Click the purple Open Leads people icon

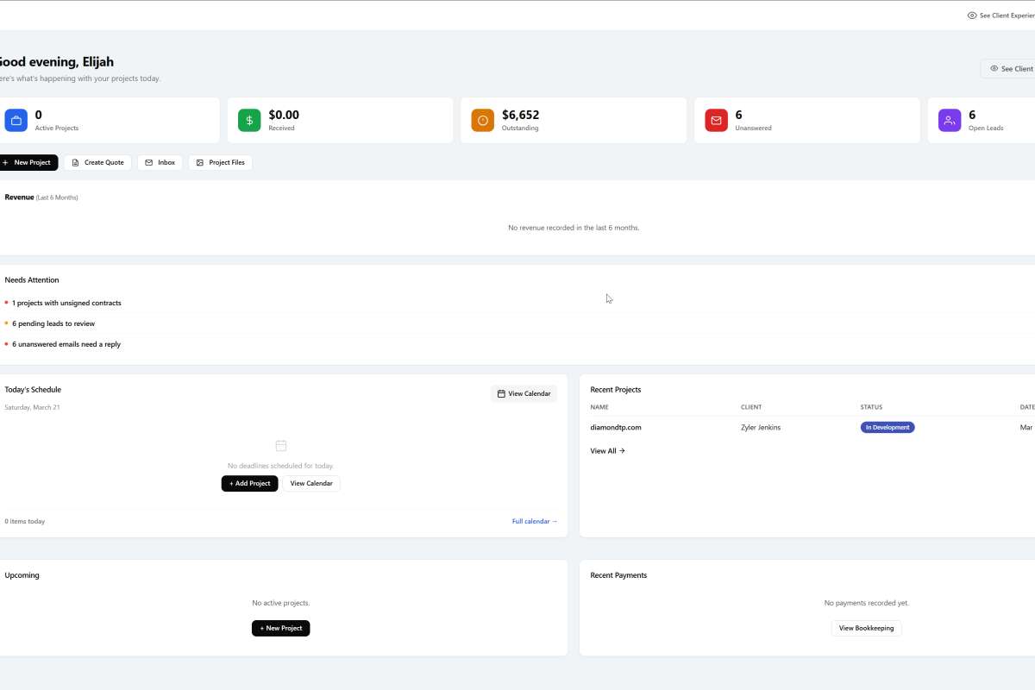[950, 121]
